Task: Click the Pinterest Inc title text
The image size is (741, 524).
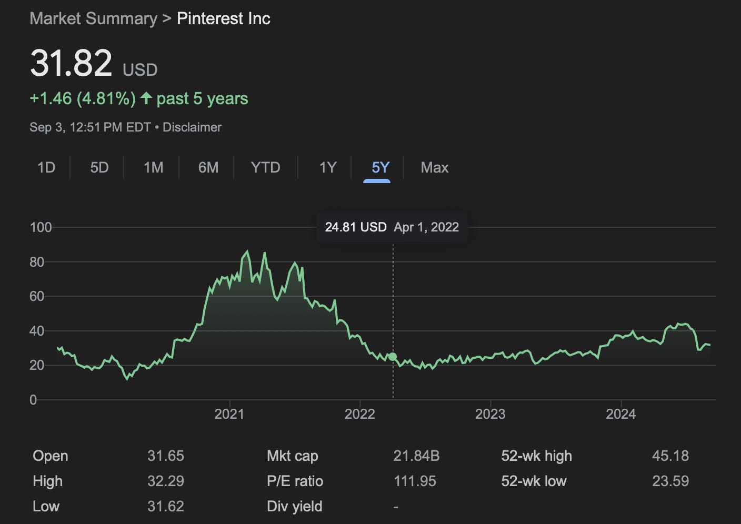Action: pyautogui.click(x=224, y=18)
